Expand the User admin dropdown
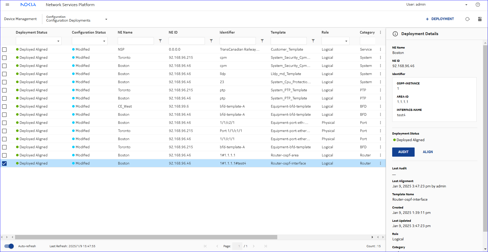Image resolution: width=488 pixels, height=252 pixels. (466, 5)
